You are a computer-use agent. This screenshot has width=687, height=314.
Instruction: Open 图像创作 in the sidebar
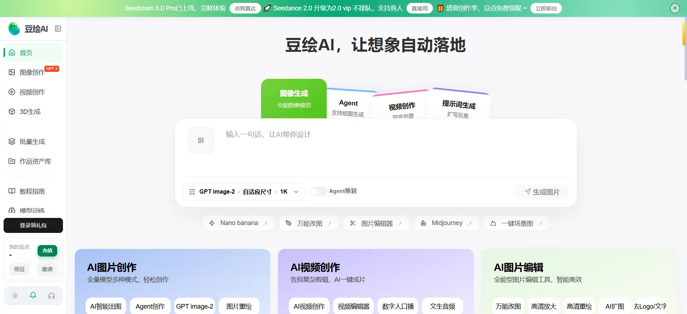33,72
